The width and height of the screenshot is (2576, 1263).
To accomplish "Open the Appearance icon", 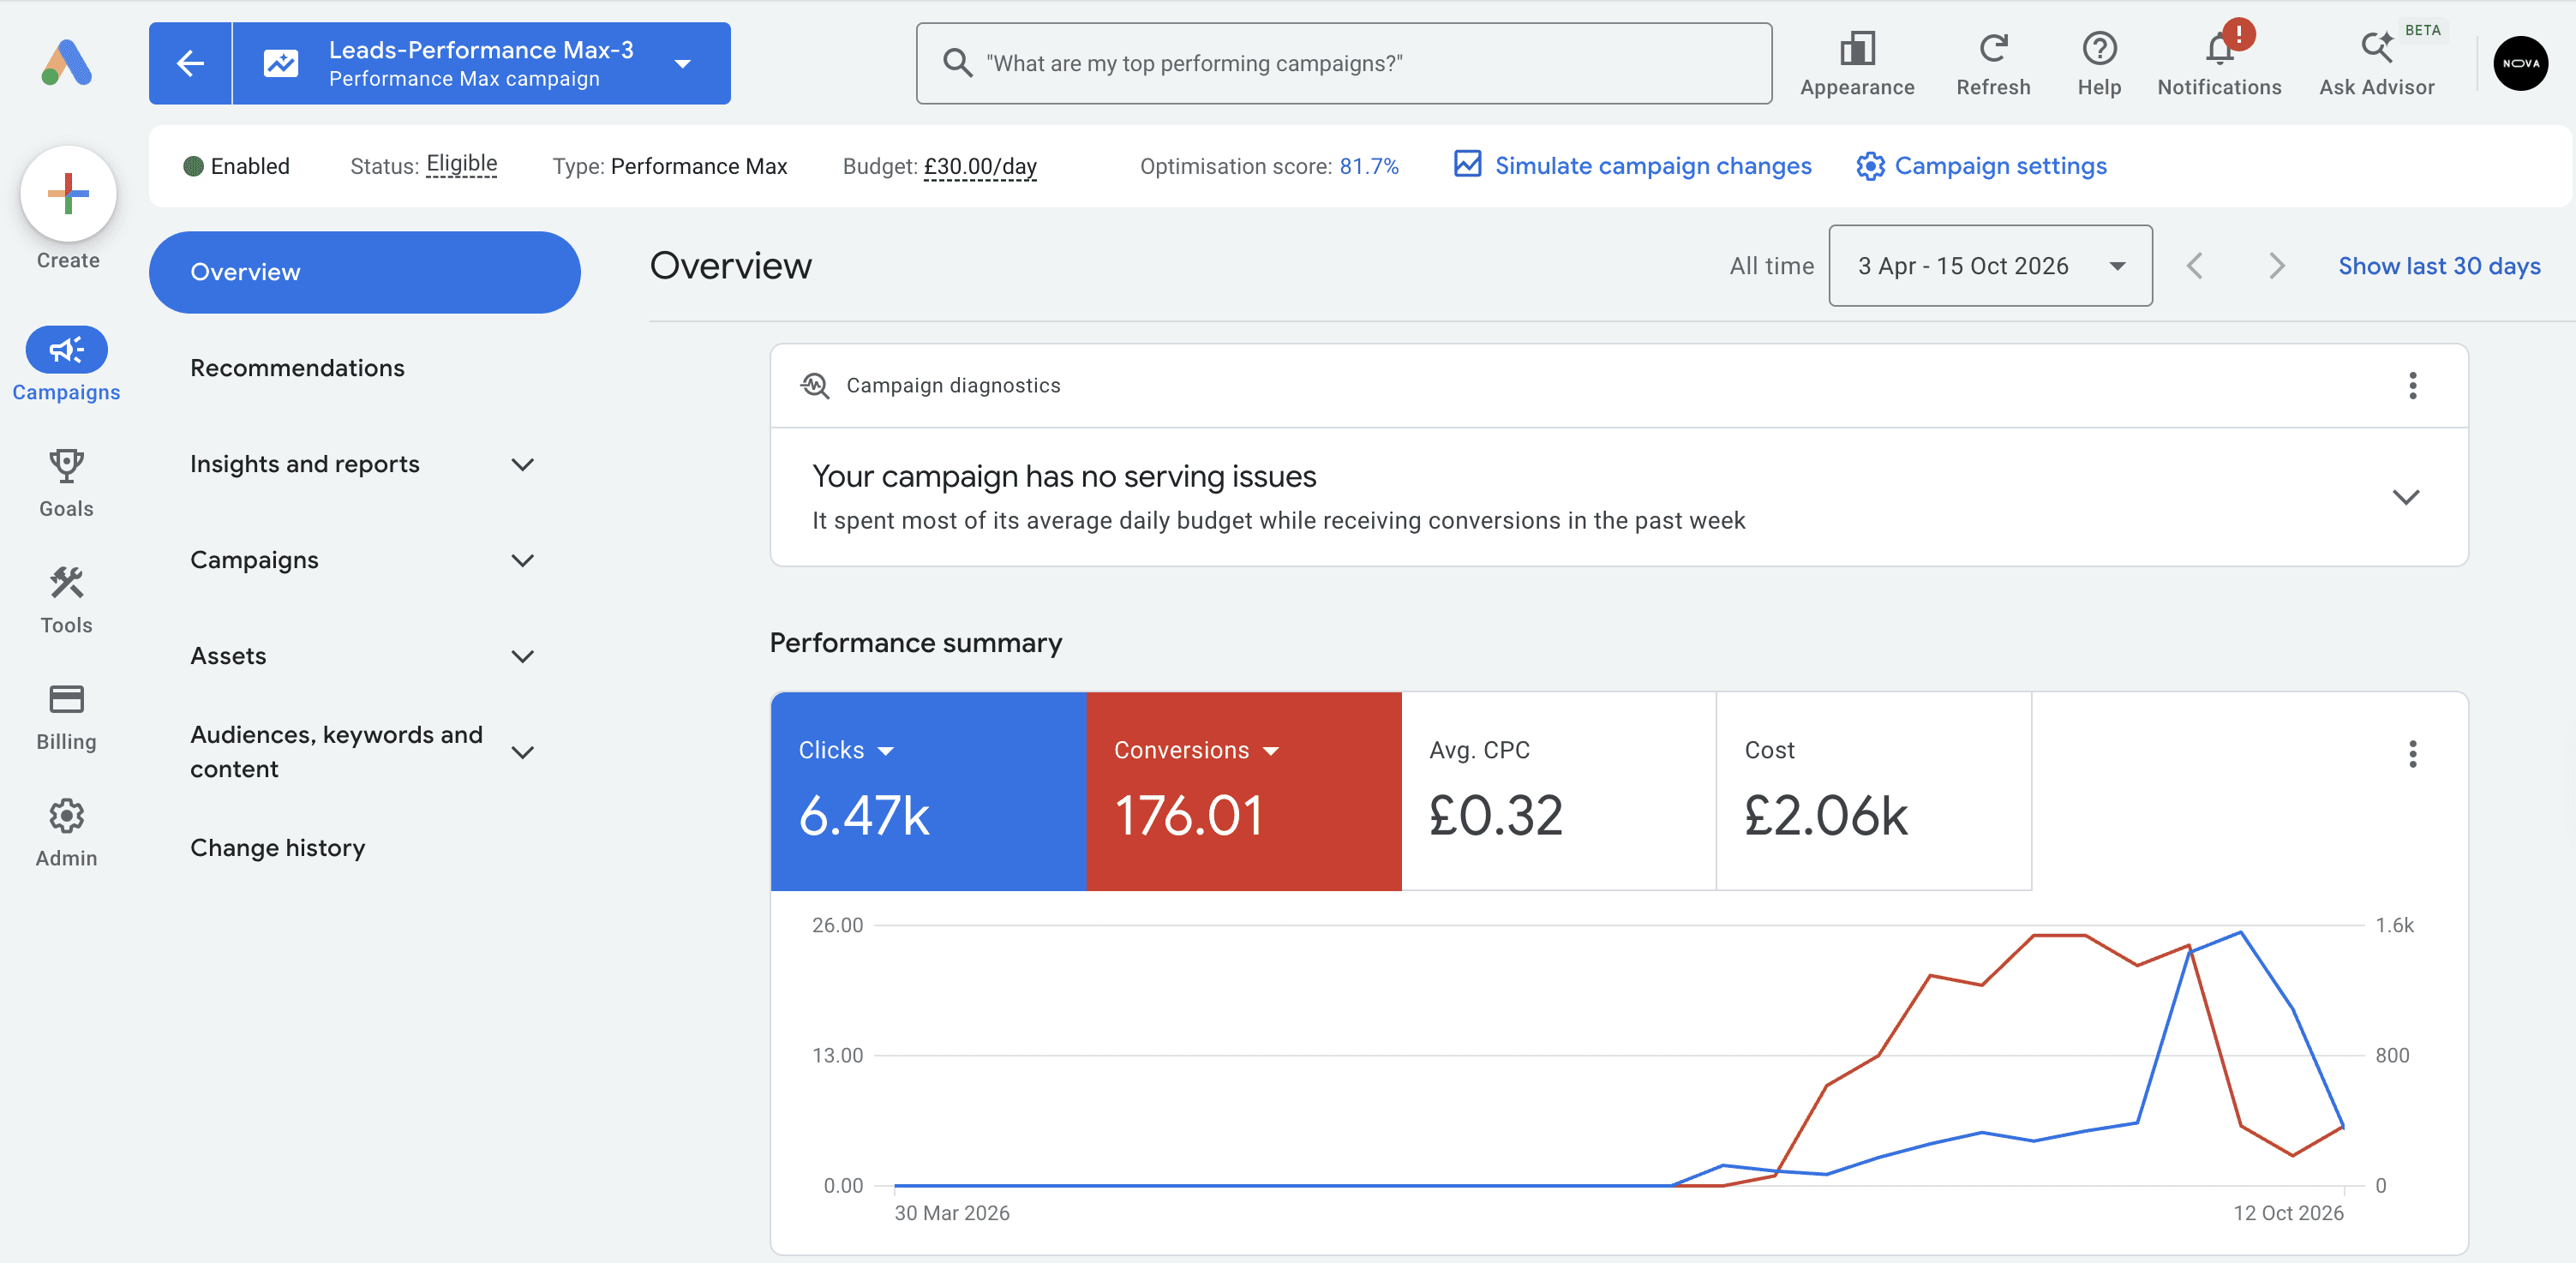I will (x=1857, y=48).
